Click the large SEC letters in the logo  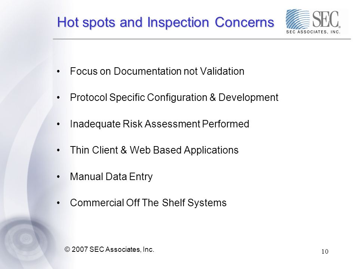pos(326,19)
